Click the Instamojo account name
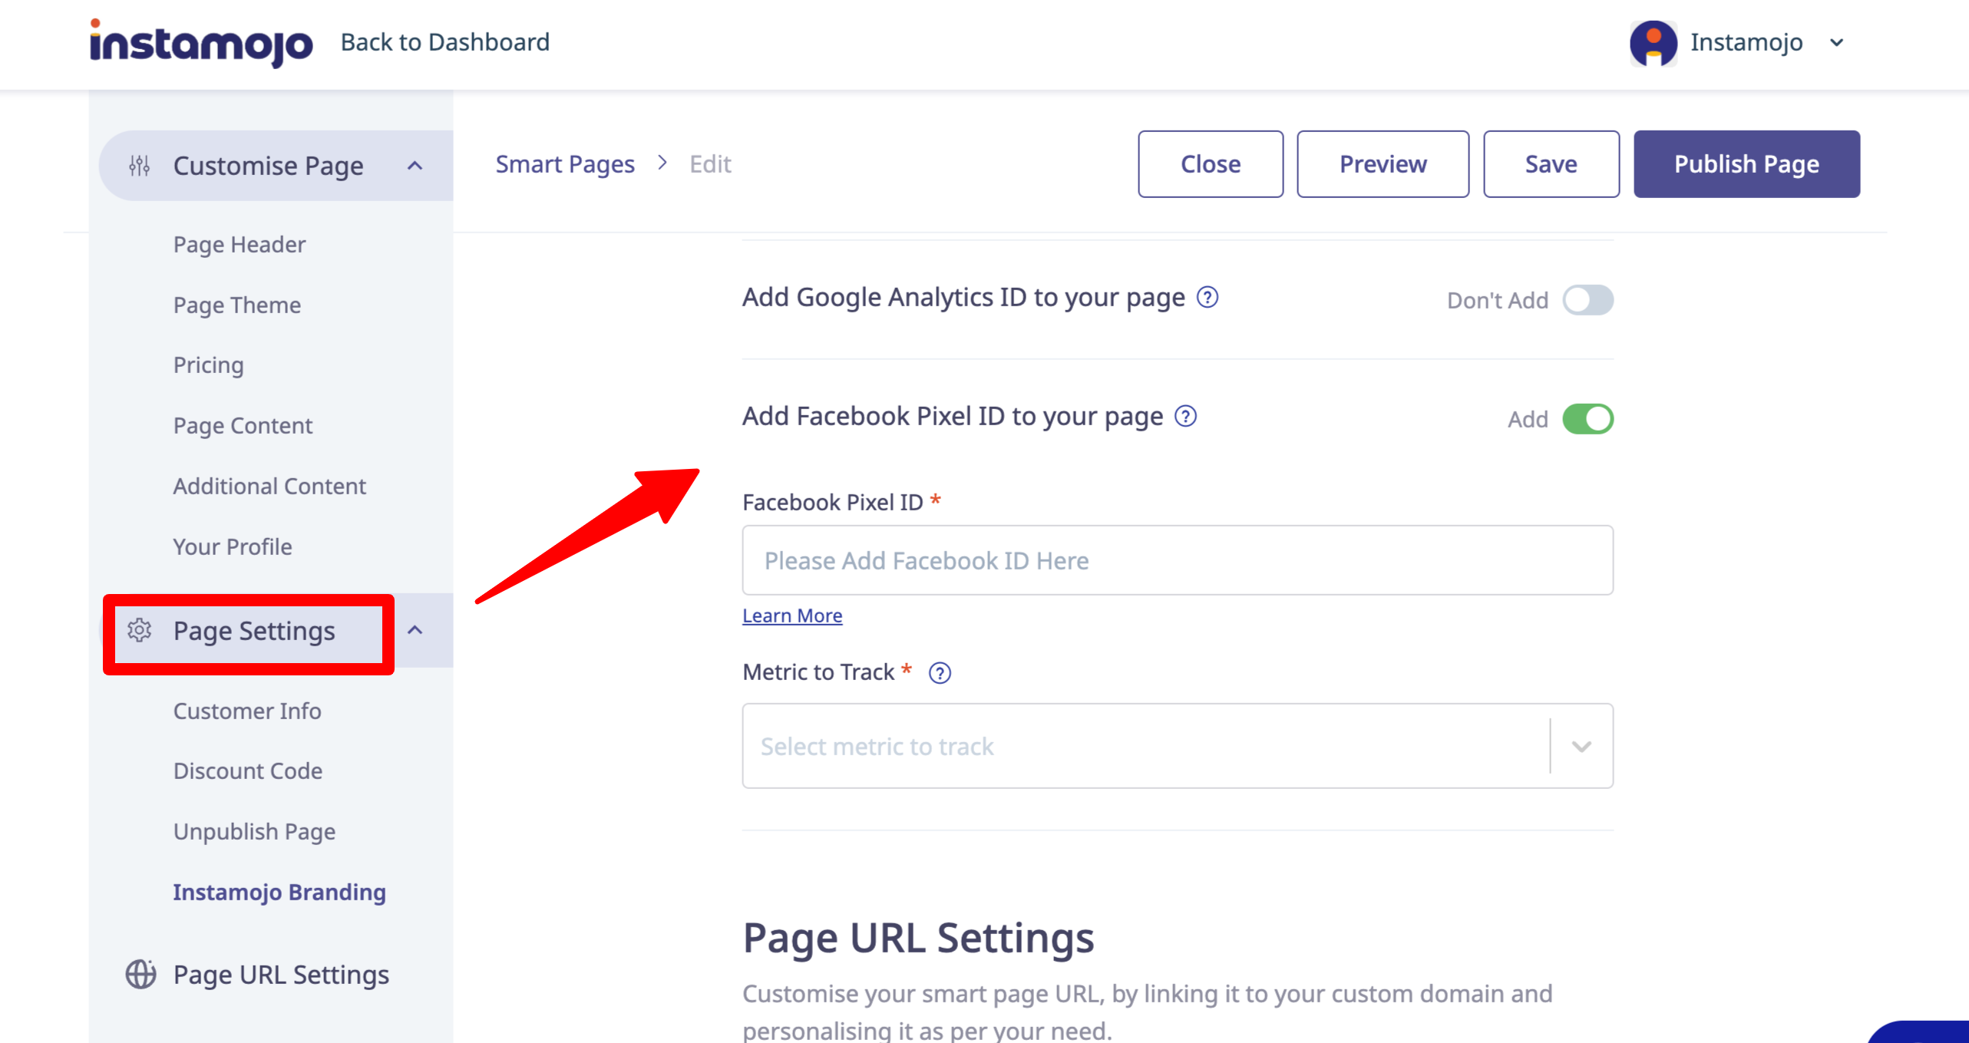The width and height of the screenshot is (1969, 1043). tap(1746, 42)
